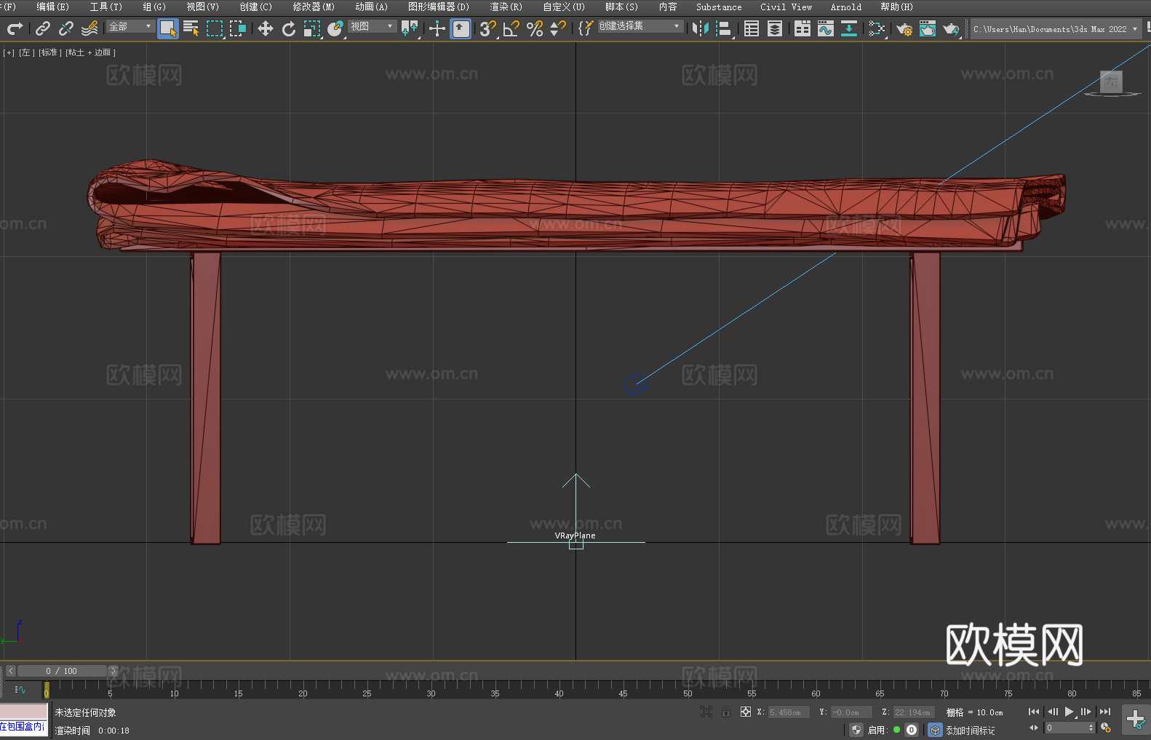
Task: Toggle keyboard shortcut override button
Action: coord(461,28)
